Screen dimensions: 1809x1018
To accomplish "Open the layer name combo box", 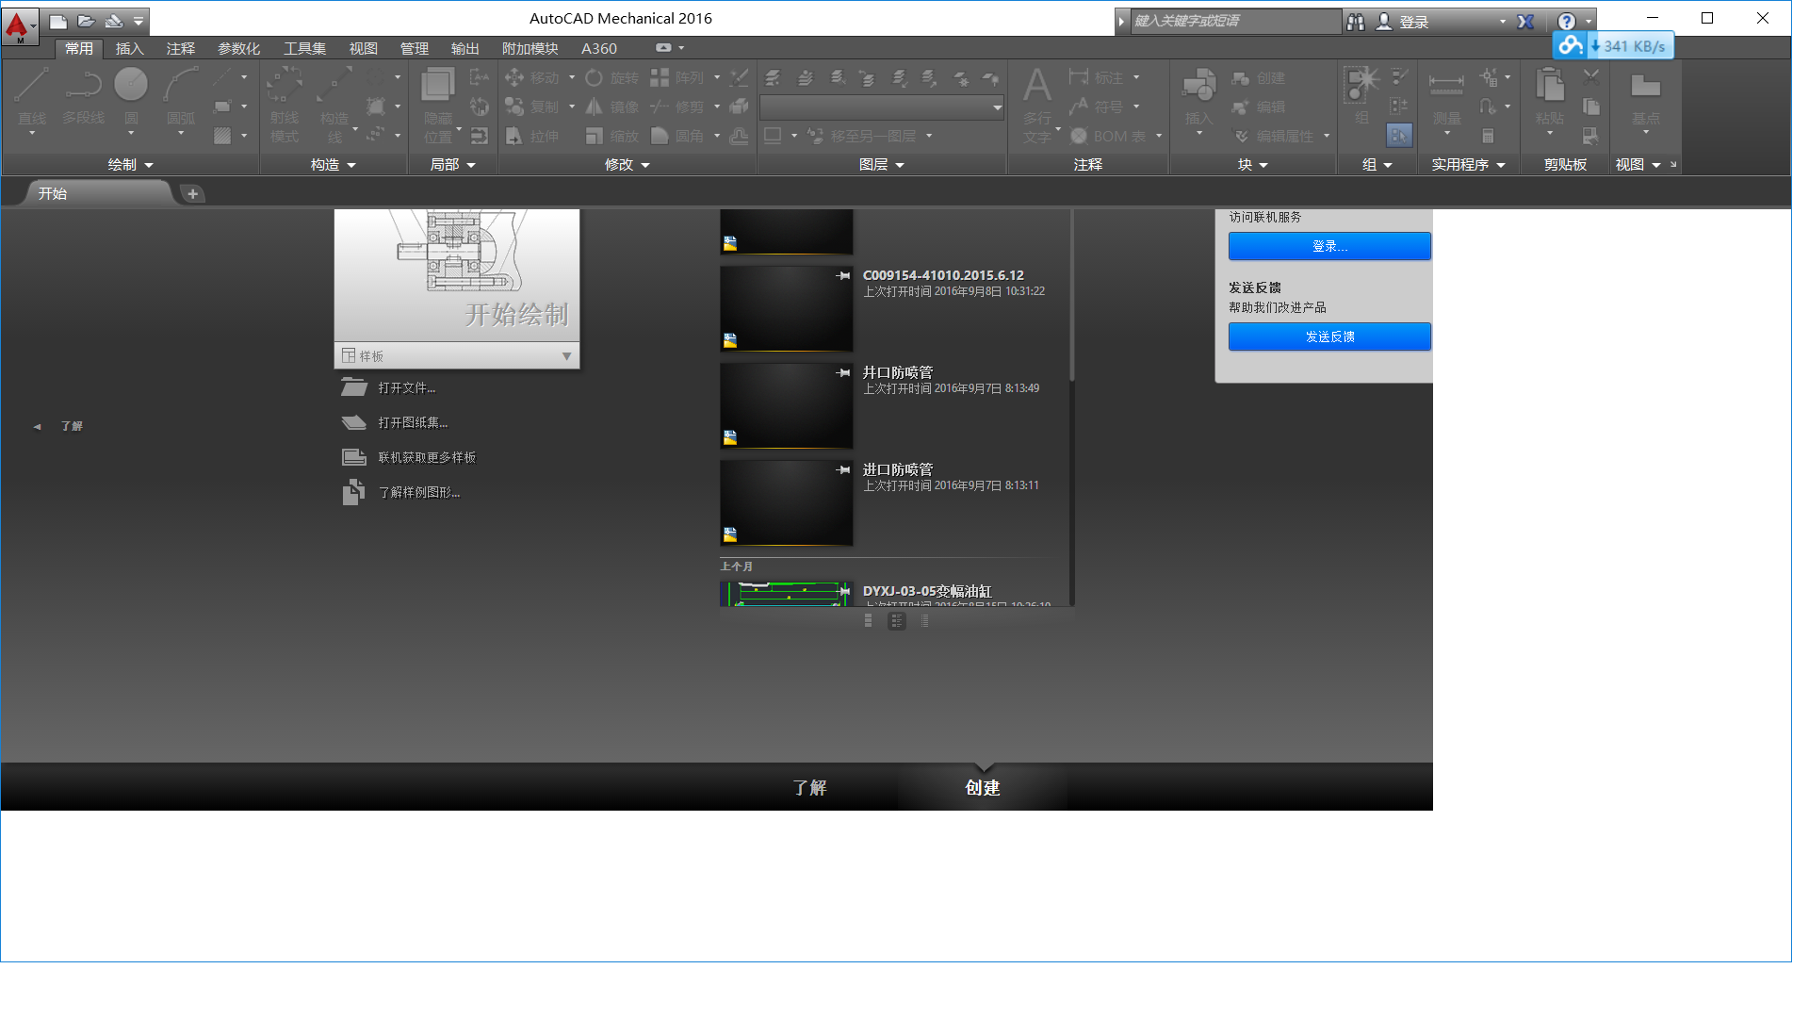I will [x=882, y=107].
